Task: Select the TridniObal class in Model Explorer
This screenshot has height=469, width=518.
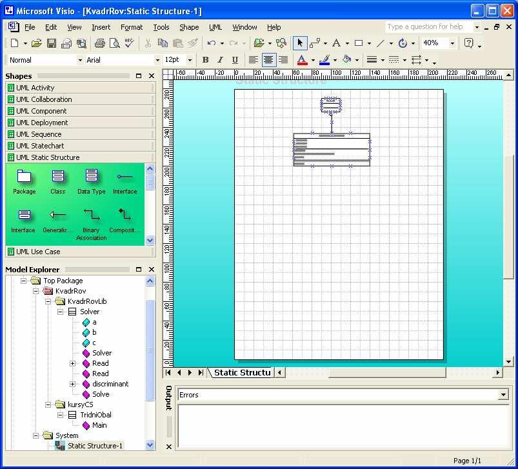Action: click(x=95, y=415)
